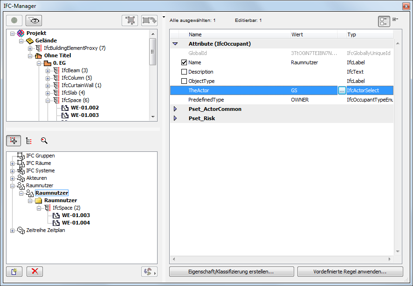Select WE-01.003 under Raumnutzer IfcSpace (2)
Screen dimensions: 413x286
tap(76, 215)
